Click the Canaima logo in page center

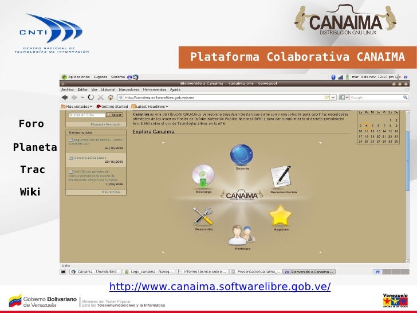tap(242, 195)
